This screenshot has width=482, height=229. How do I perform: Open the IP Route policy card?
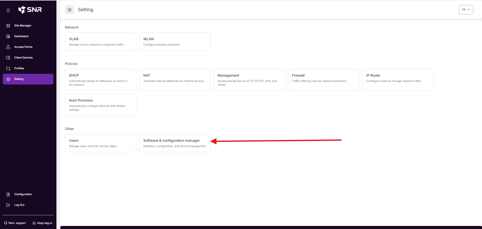click(x=398, y=80)
